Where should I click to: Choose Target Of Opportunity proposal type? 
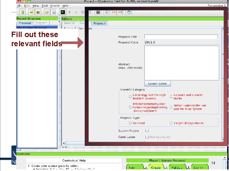pos(171,123)
